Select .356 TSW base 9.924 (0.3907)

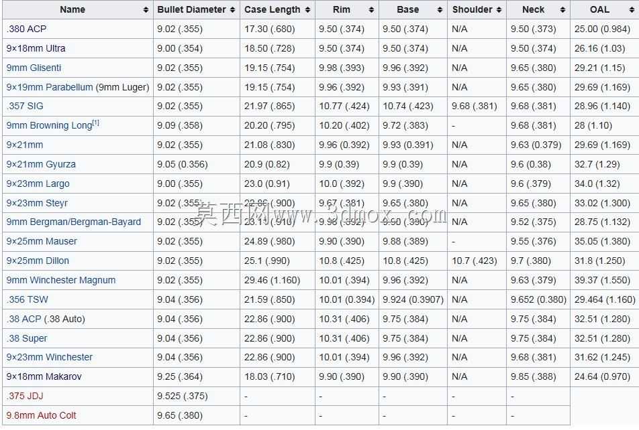coord(413,299)
